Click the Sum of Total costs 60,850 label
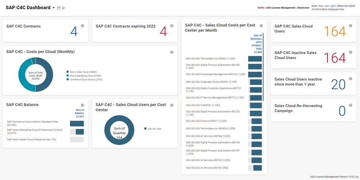The height and width of the screenshot is (180, 360). tap(35, 75)
